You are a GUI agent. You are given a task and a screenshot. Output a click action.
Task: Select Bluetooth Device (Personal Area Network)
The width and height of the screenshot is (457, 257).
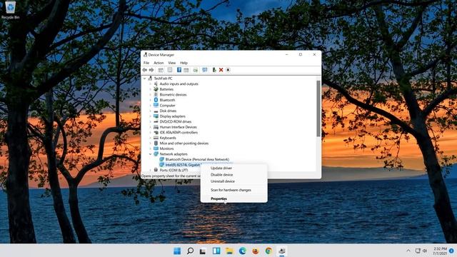point(197,159)
